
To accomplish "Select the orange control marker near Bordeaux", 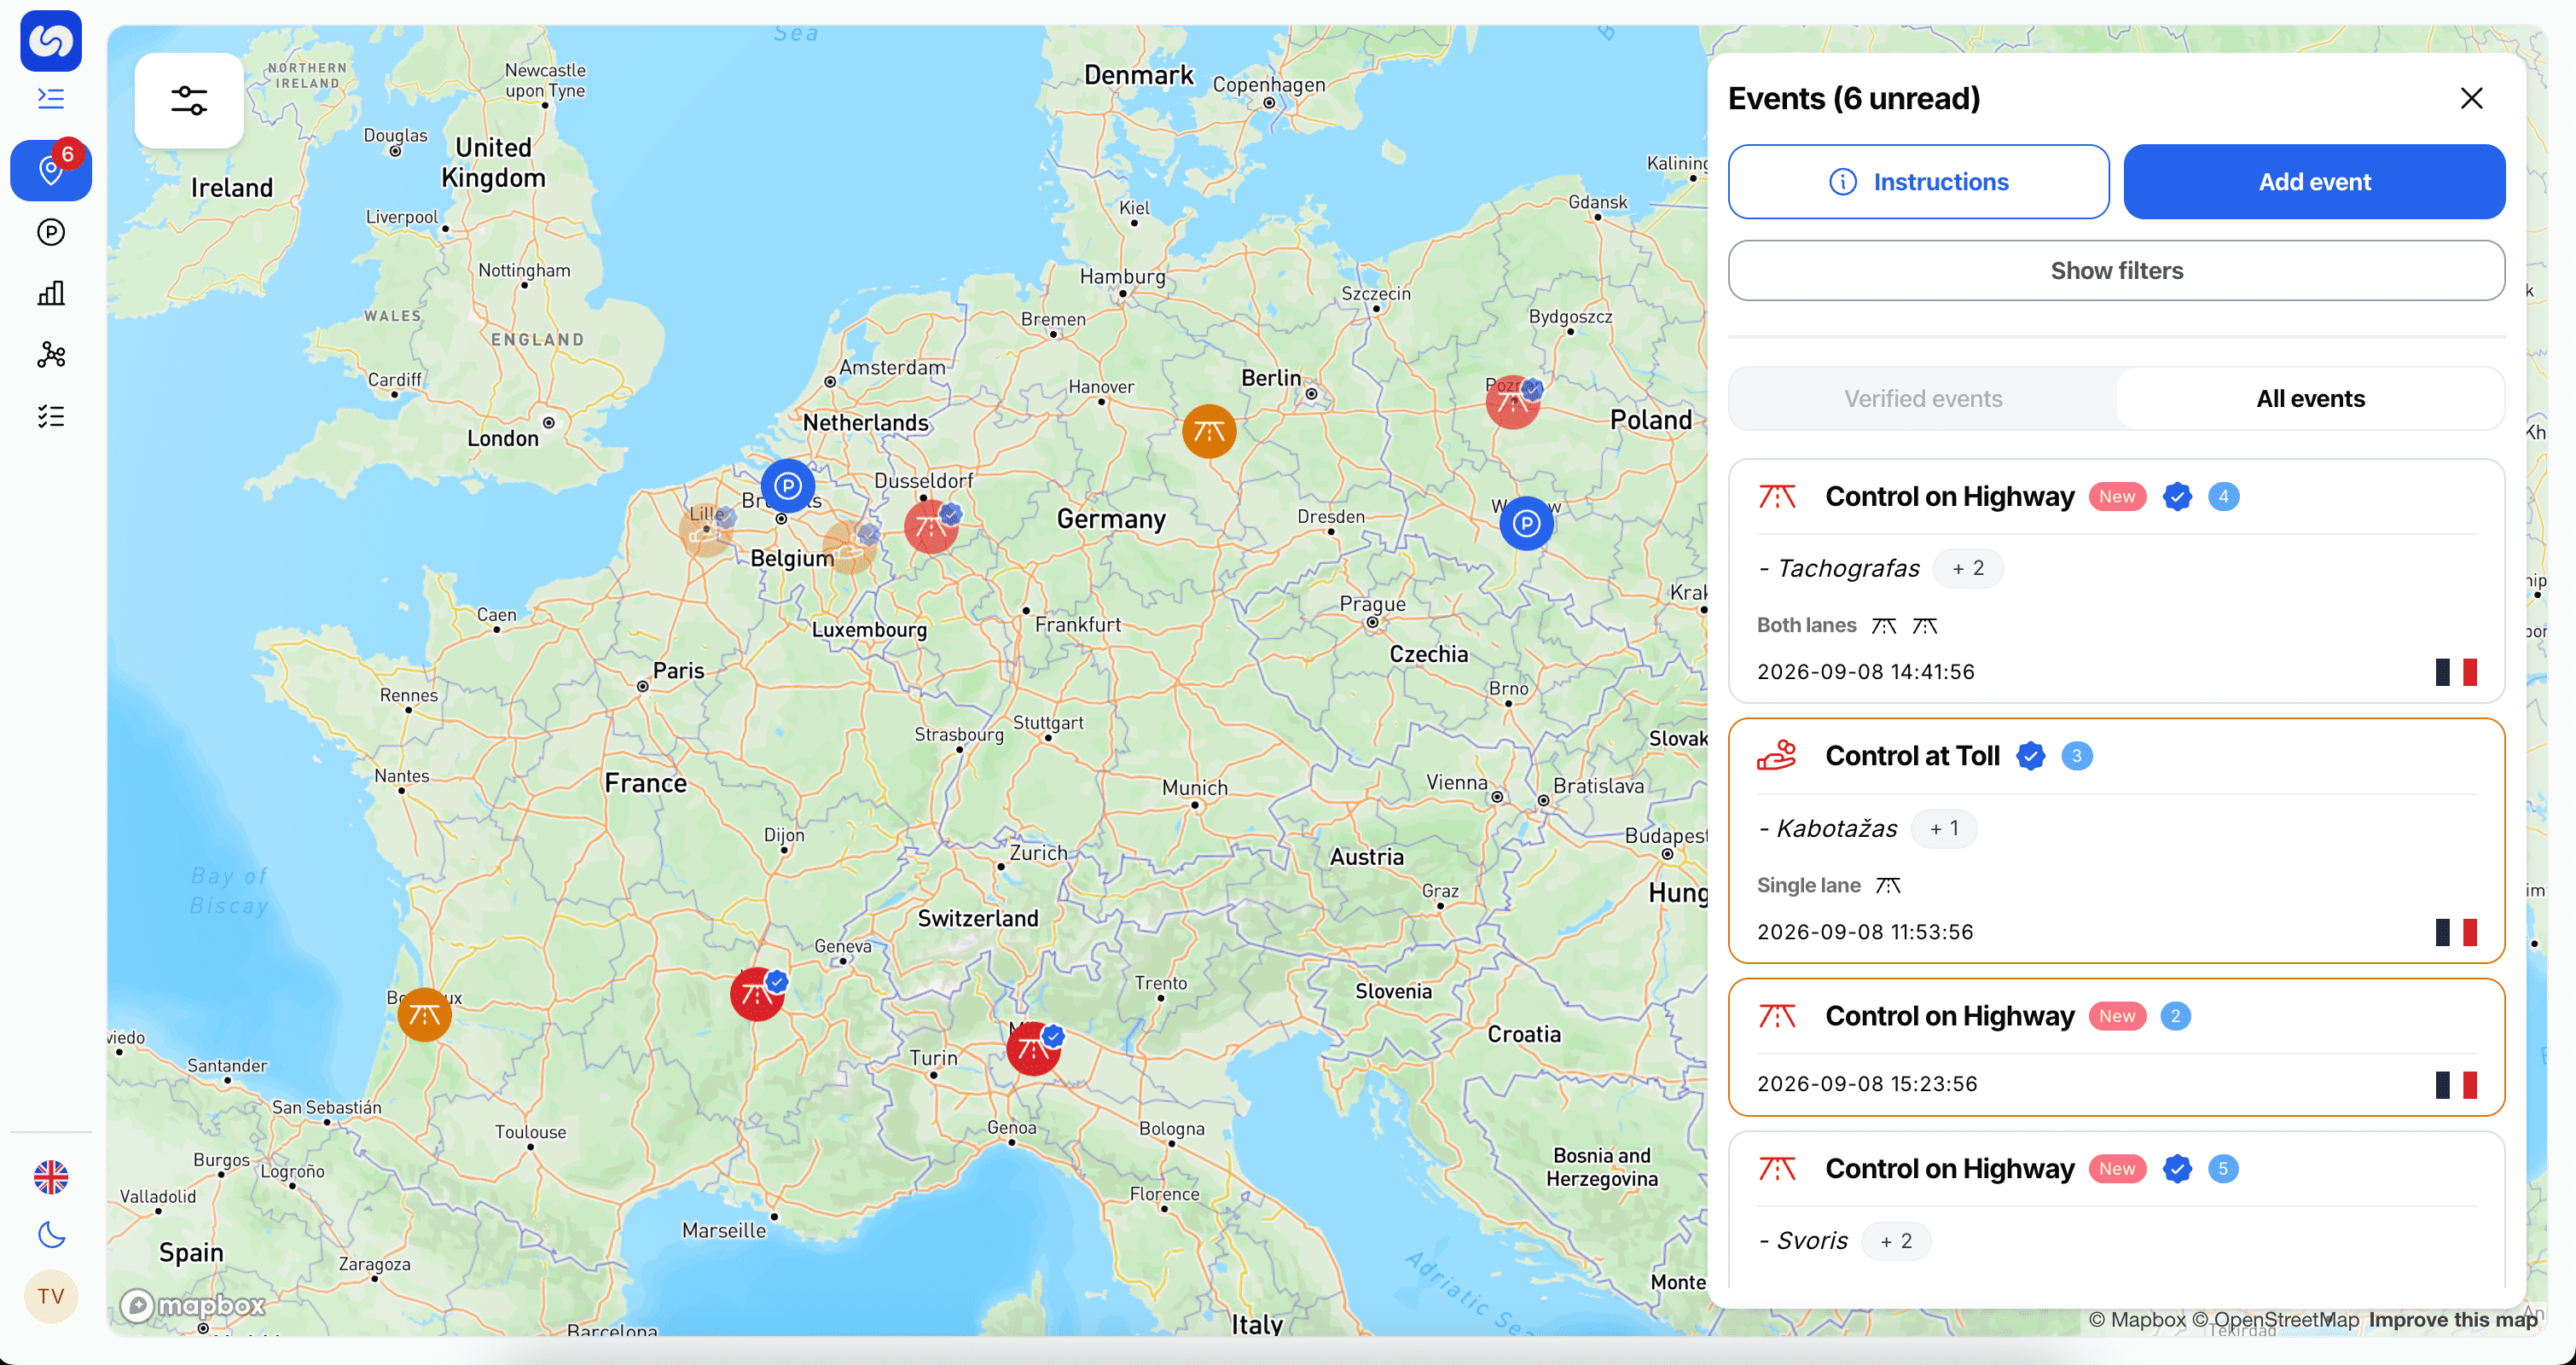I will (424, 1015).
